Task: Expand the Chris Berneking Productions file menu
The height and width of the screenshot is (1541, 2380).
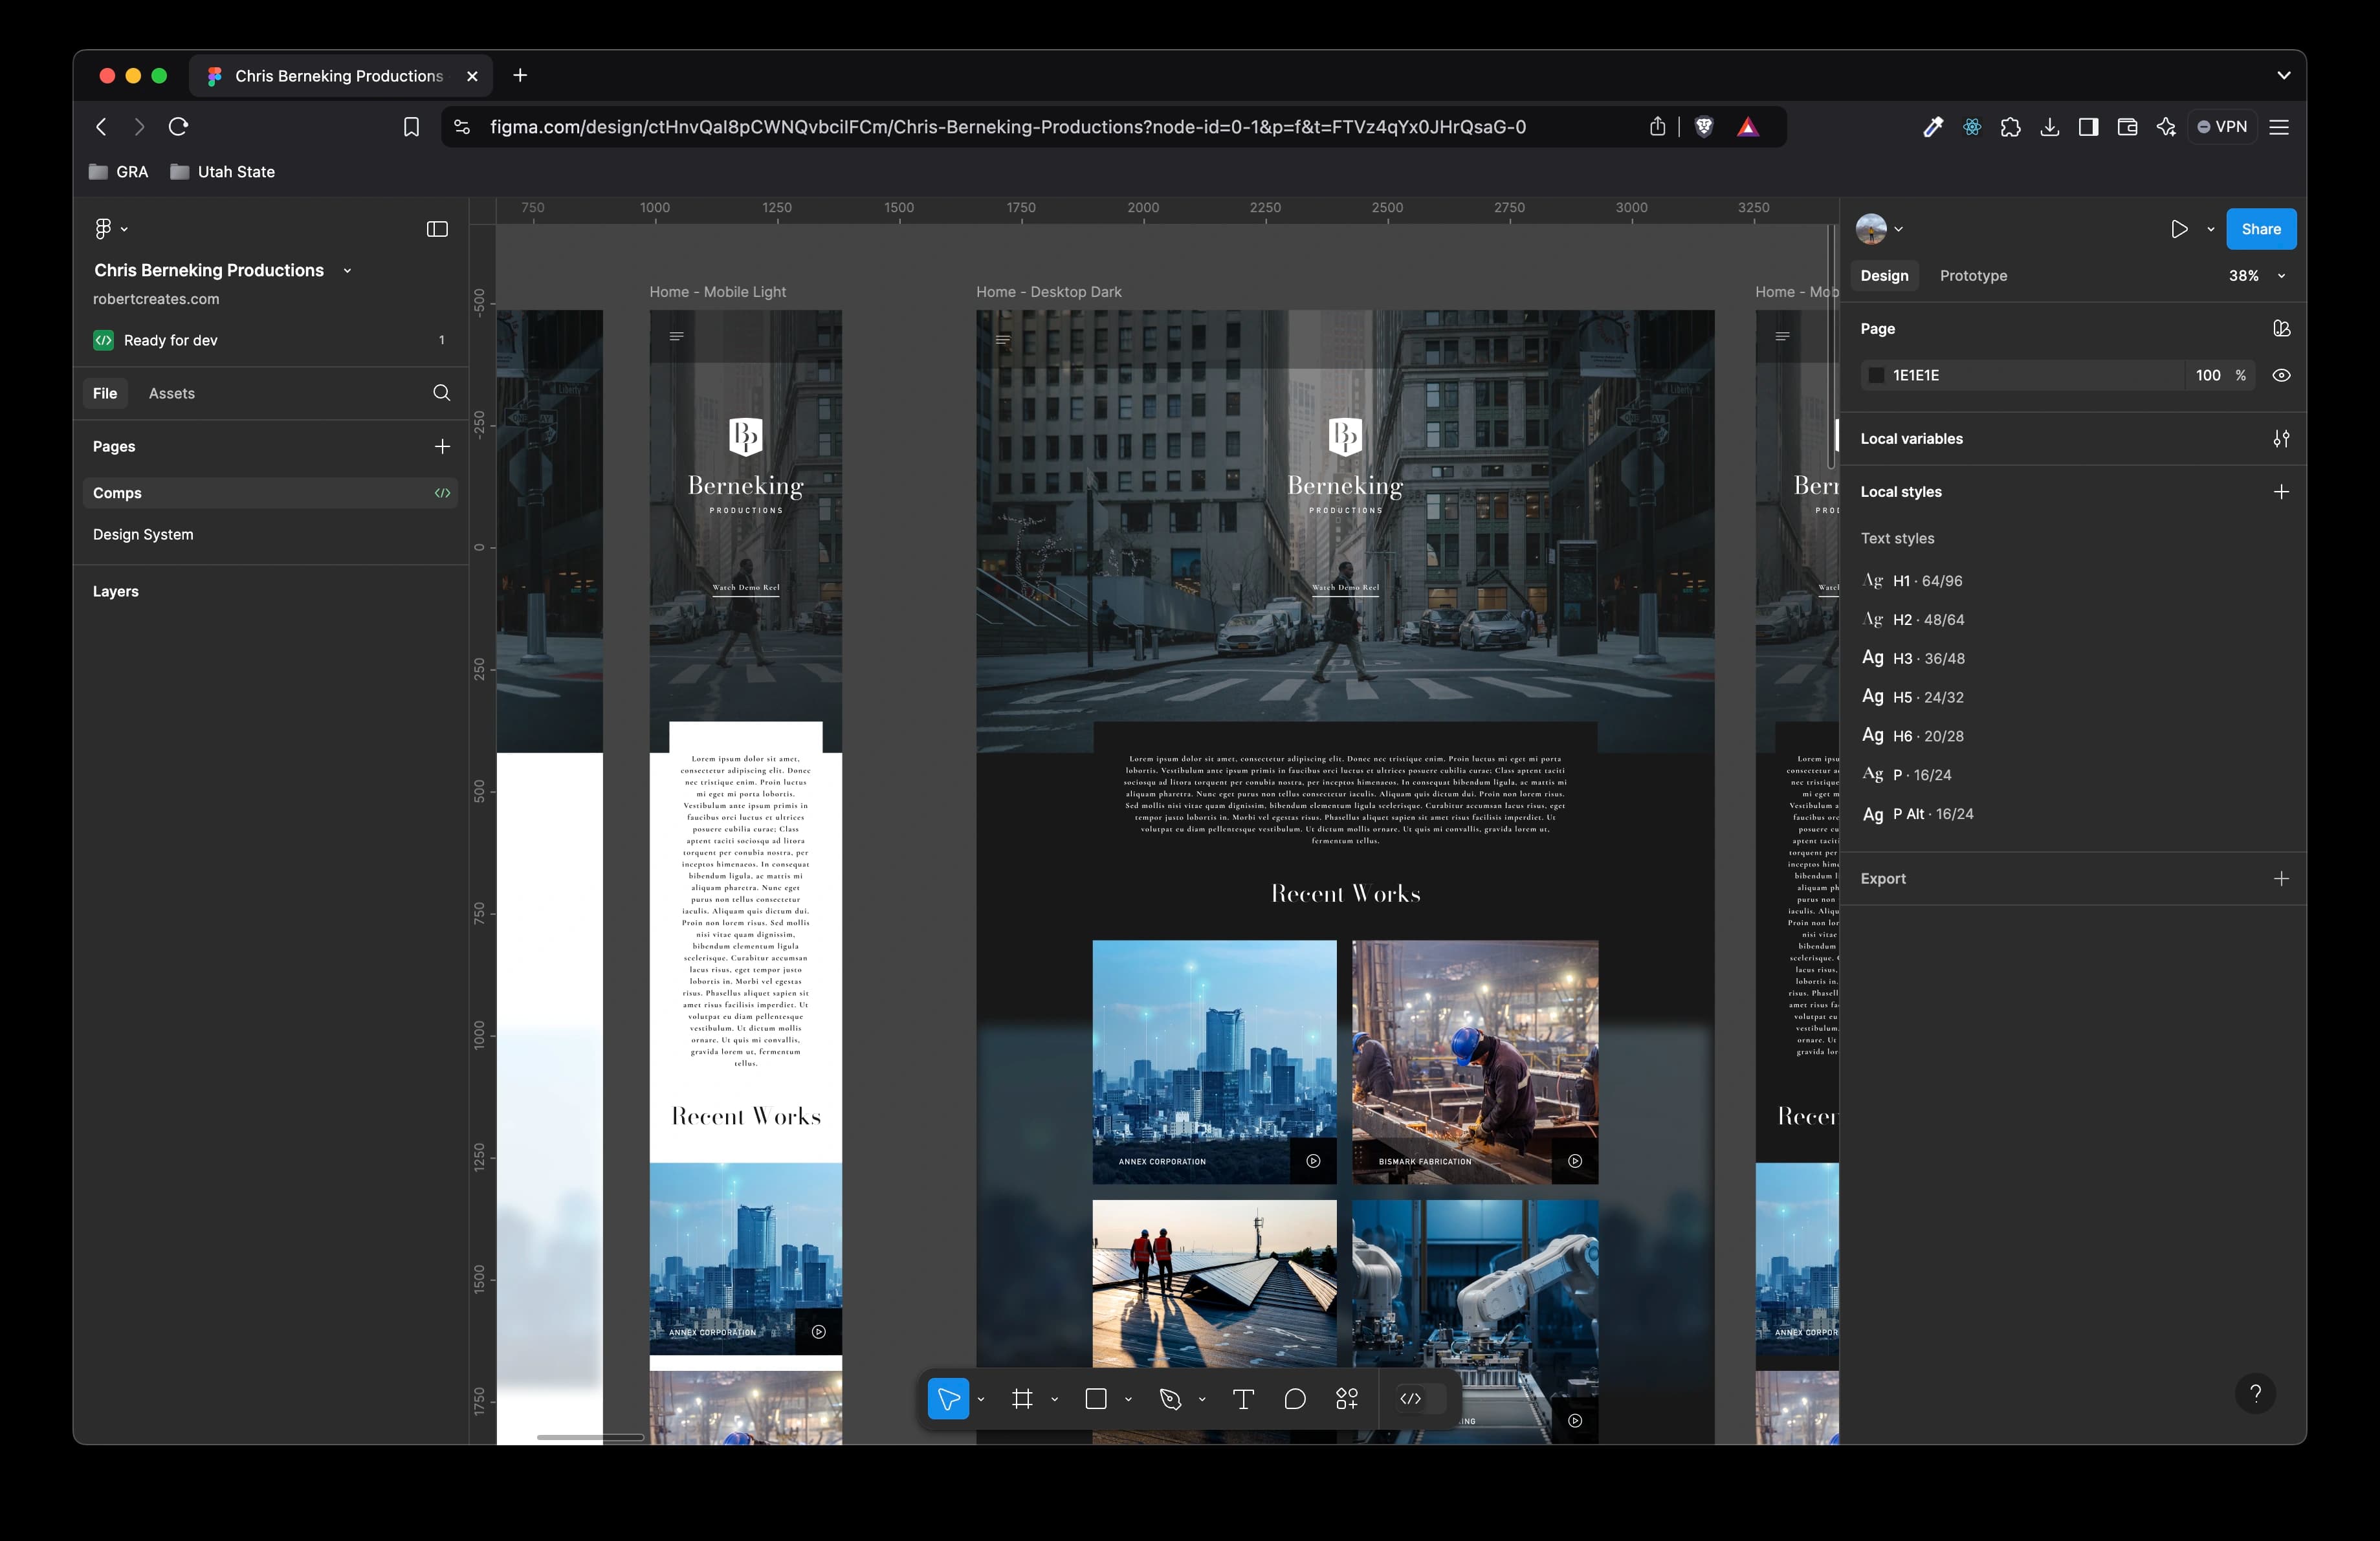Action: pos(347,271)
